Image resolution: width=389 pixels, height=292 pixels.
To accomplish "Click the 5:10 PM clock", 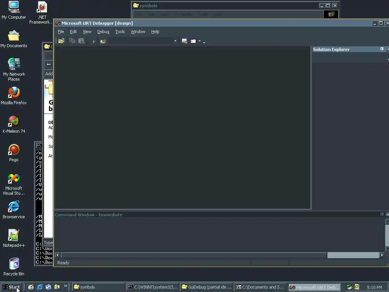I will tap(374, 287).
